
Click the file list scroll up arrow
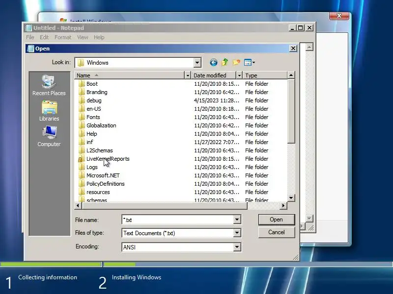point(291,75)
